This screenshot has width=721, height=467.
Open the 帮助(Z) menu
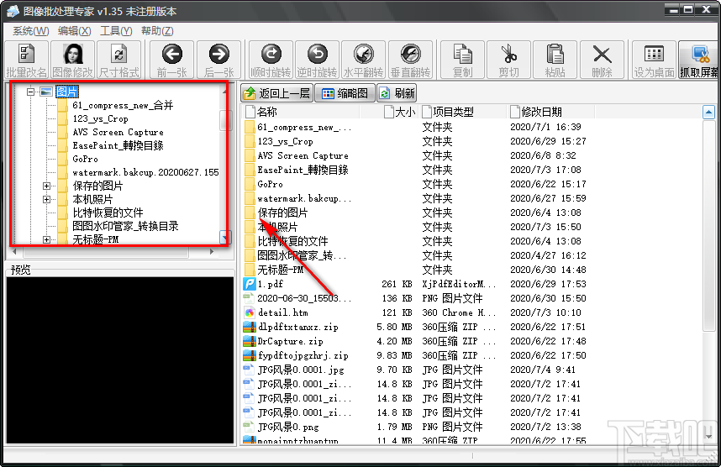(x=157, y=31)
